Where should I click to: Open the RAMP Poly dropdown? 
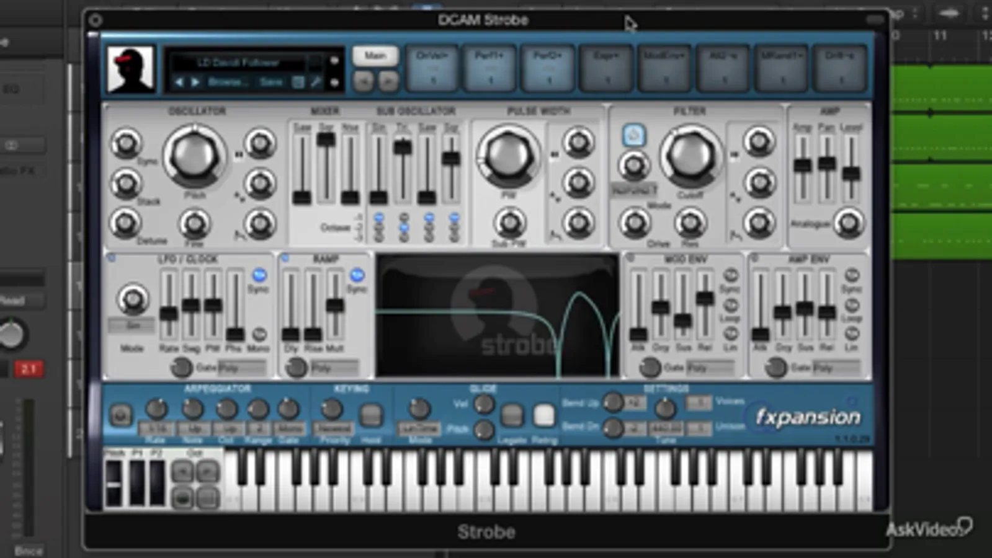pos(334,368)
